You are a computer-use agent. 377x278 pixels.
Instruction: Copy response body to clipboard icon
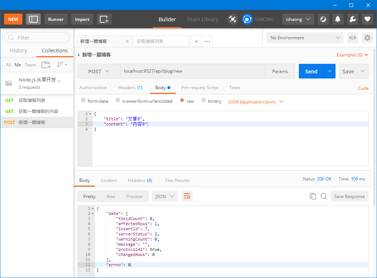point(313,196)
